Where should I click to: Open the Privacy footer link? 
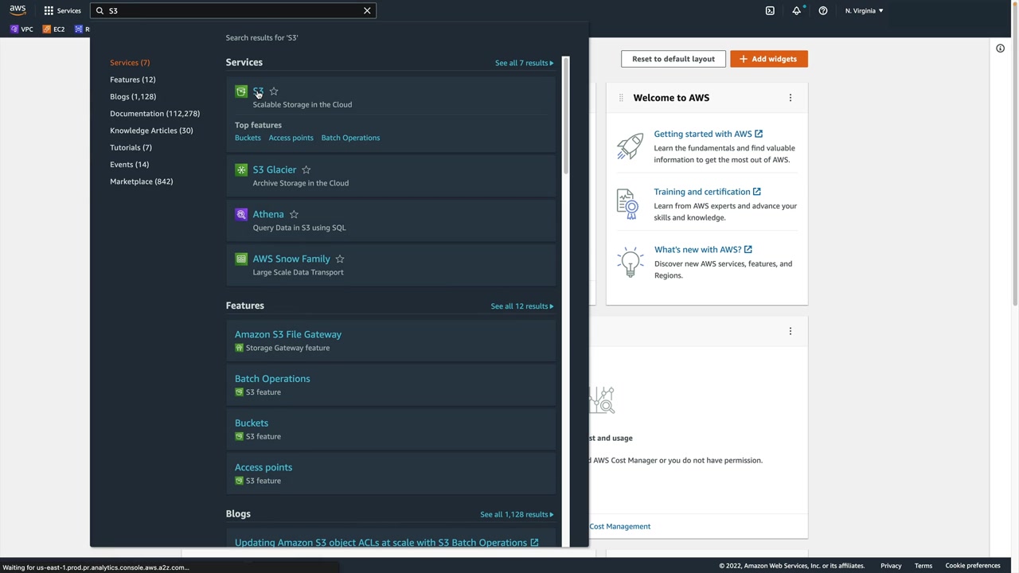click(x=891, y=566)
